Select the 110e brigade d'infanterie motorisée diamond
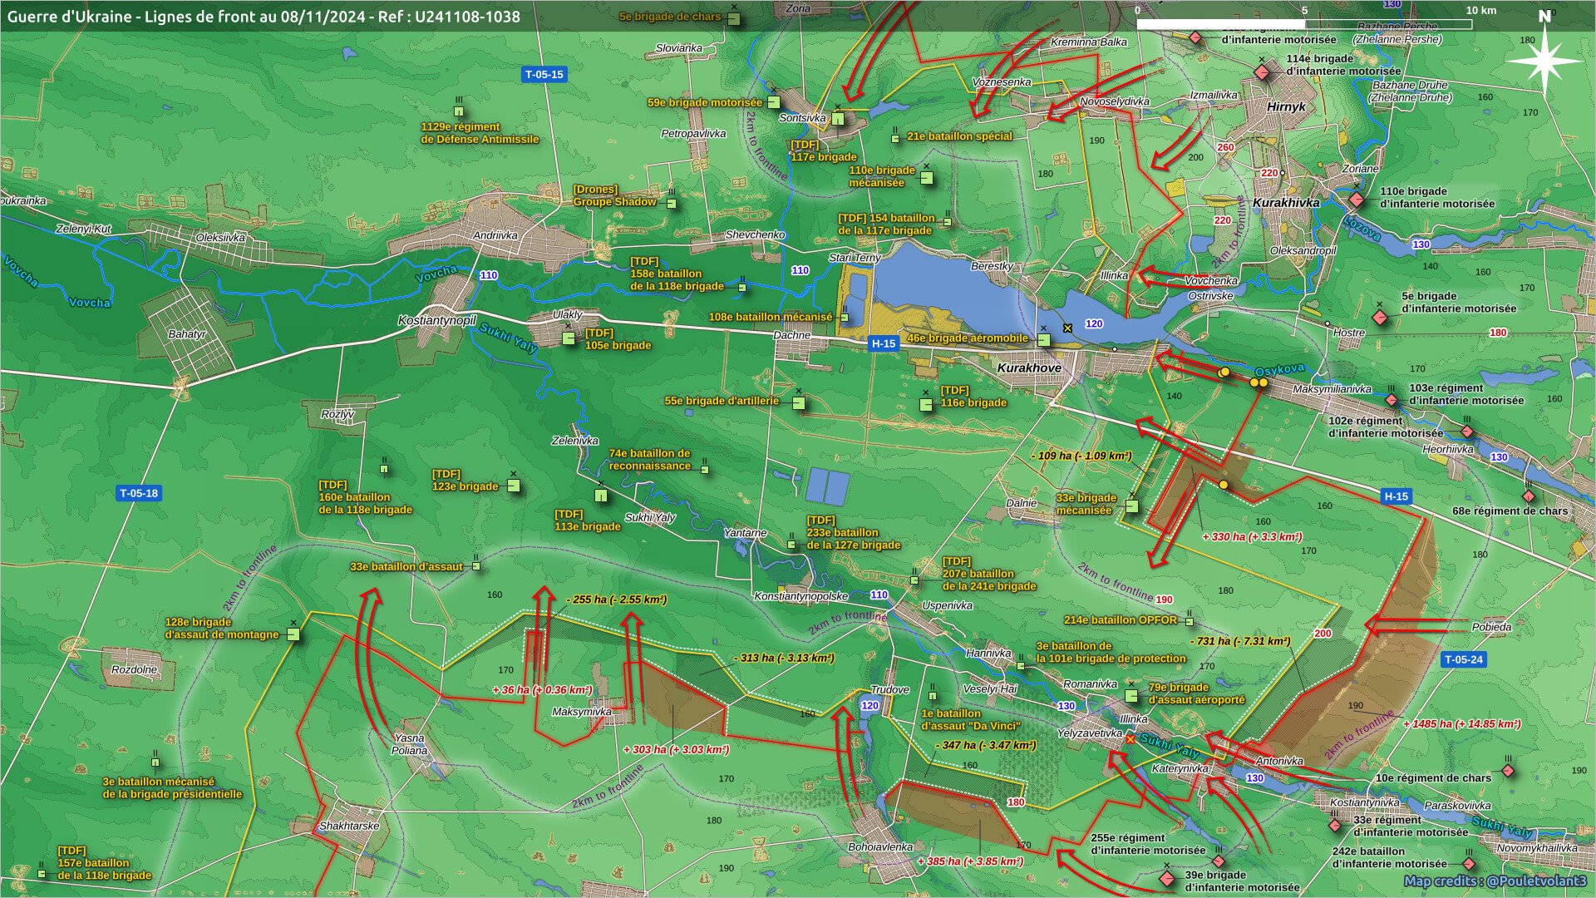Image resolution: width=1596 pixels, height=898 pixels. pyautogui.click(x=1357, y=200)
